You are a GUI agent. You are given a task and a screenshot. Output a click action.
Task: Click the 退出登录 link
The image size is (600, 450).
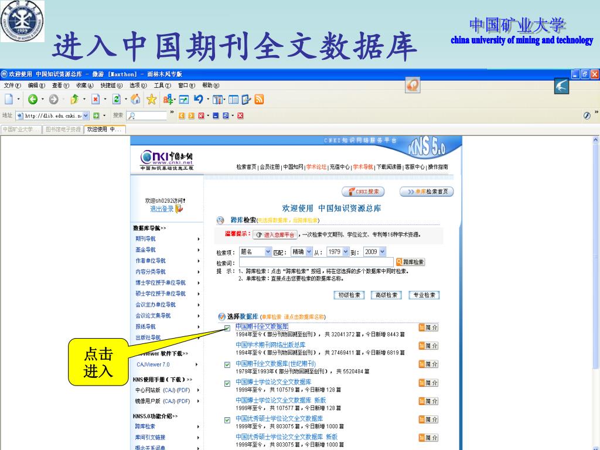pos(162,209)
